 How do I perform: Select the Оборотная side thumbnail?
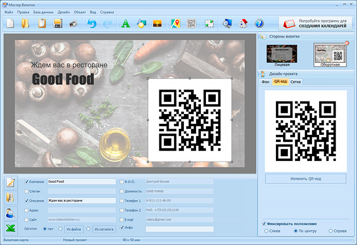[330, 55]
